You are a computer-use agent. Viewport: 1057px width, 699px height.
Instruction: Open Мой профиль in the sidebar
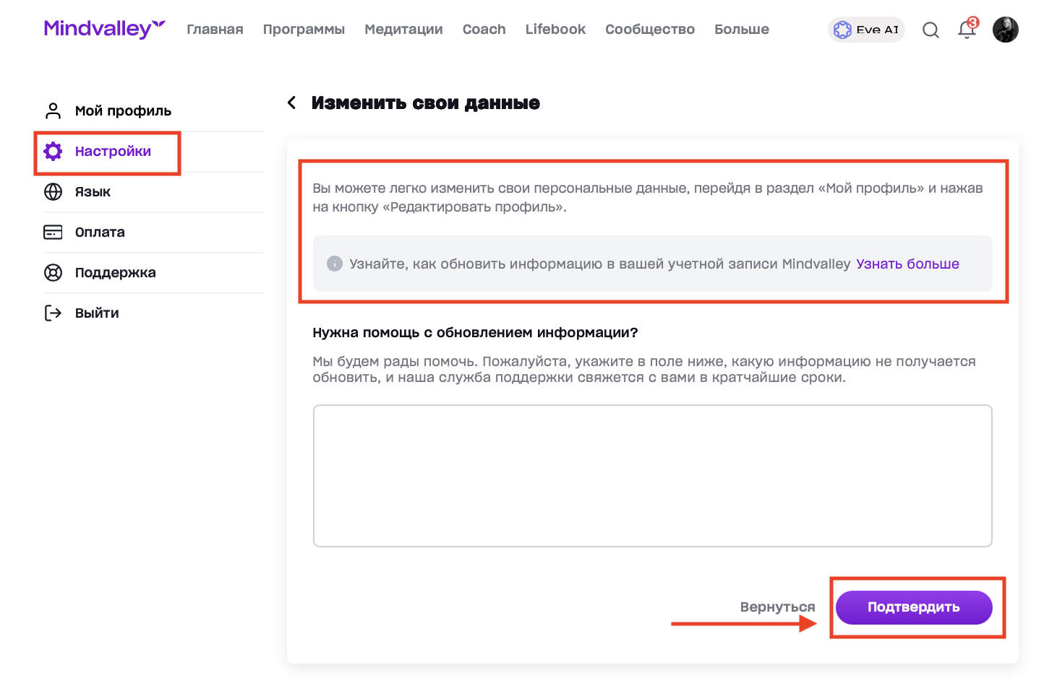pos(123,110)
